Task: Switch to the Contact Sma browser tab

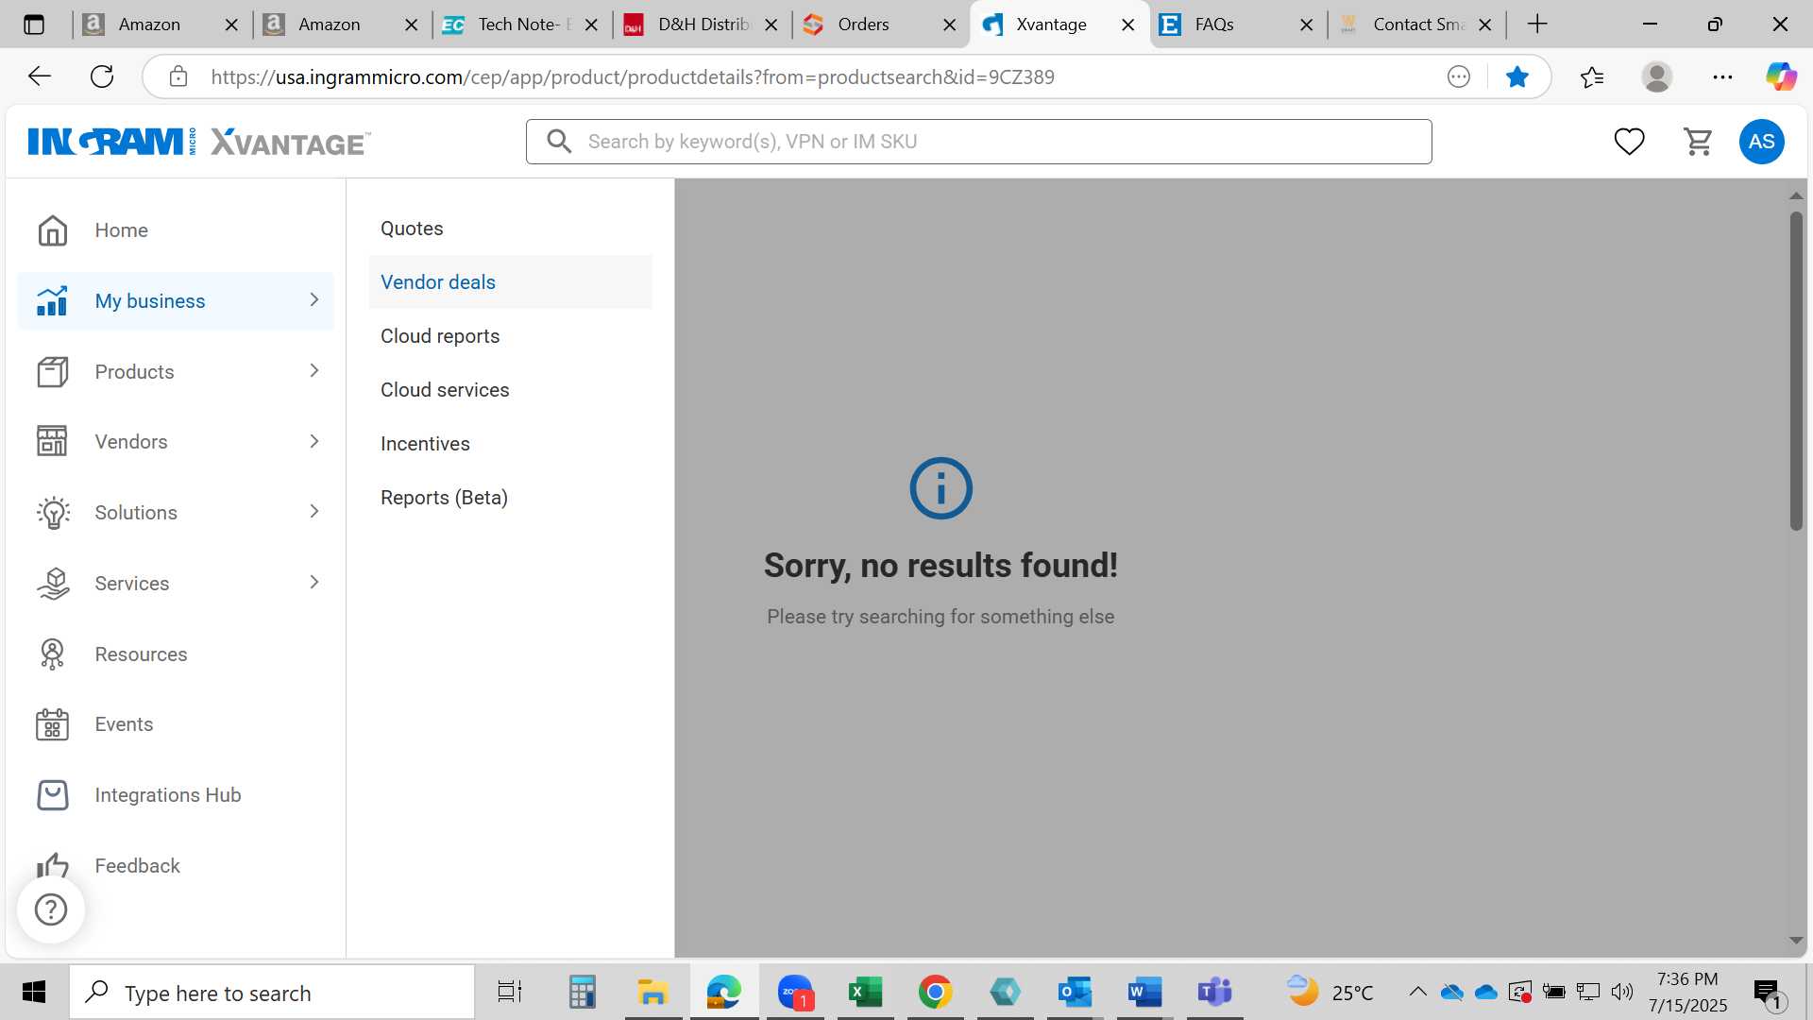Action: point(1416,25)
